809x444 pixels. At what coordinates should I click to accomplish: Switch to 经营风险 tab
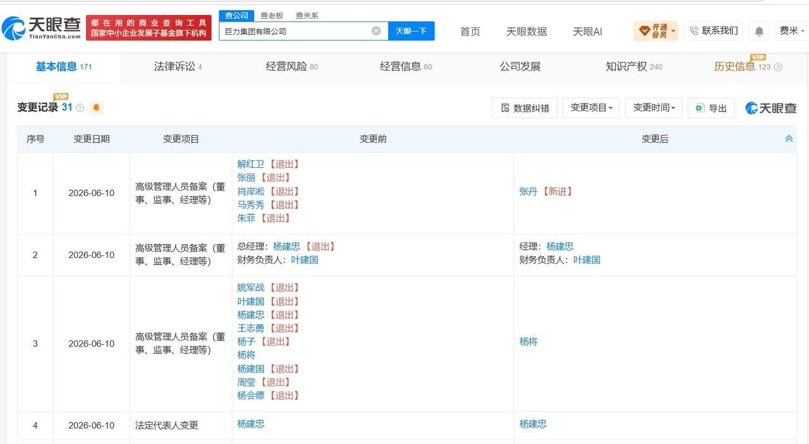pyautogui.click(x=292, y=66)
